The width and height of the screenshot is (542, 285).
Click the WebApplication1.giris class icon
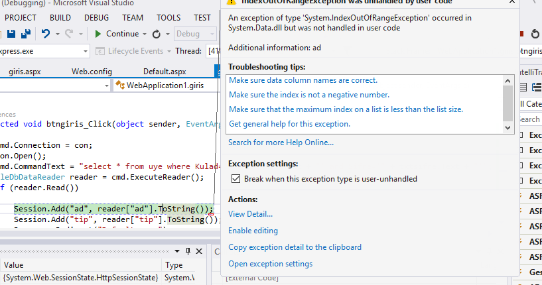[120, 85]
